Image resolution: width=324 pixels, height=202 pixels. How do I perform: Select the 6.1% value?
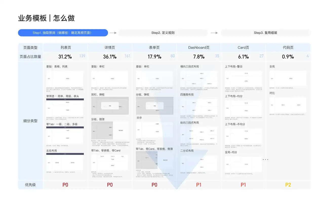pyautogui.click(x=243, y=57)
